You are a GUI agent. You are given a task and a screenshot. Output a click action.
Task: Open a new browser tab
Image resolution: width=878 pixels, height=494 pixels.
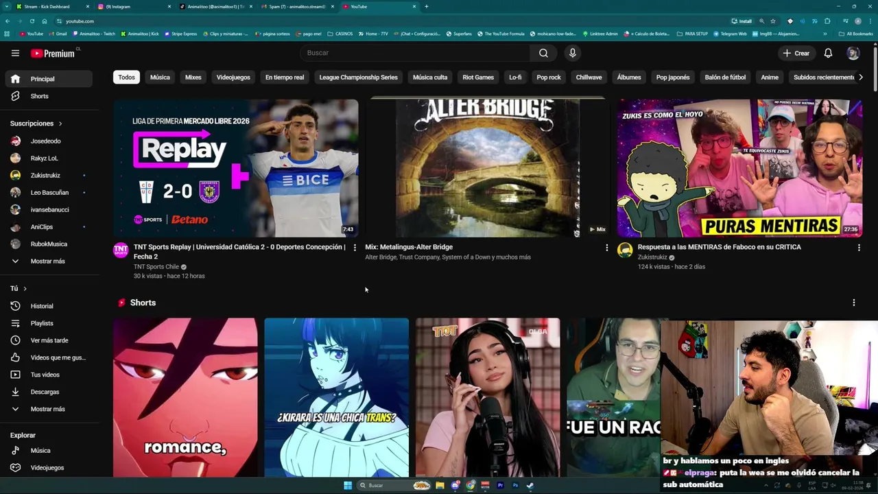tap(427, 6)
